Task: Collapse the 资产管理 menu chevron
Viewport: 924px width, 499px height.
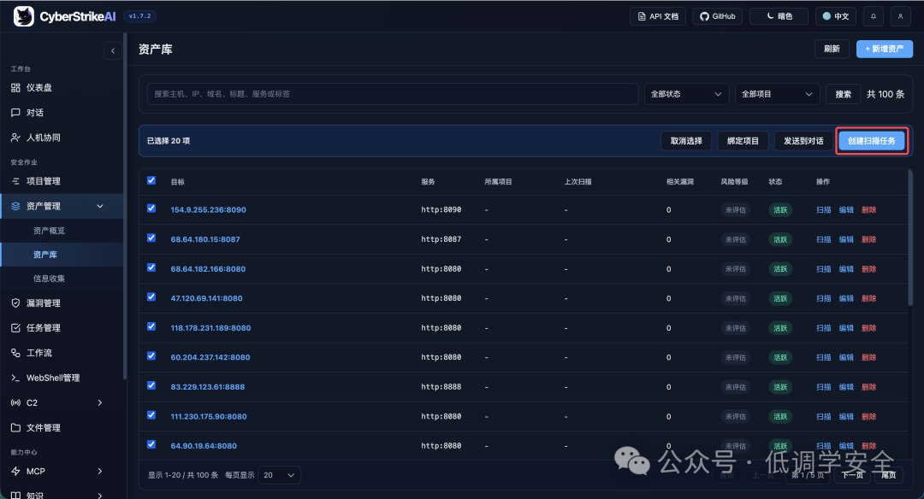Action: 100,206
